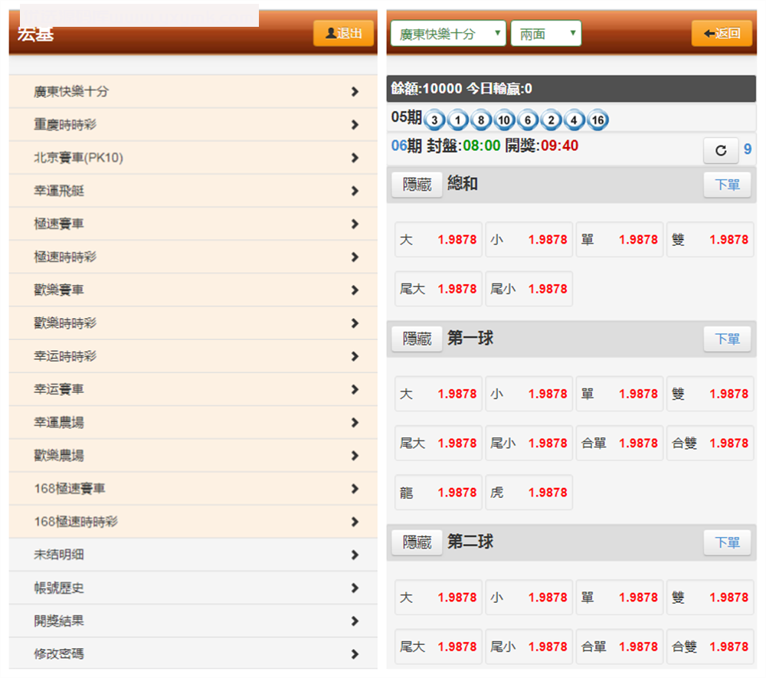Click the 退出 logout button
766x678 pixels.
point(343,34)
